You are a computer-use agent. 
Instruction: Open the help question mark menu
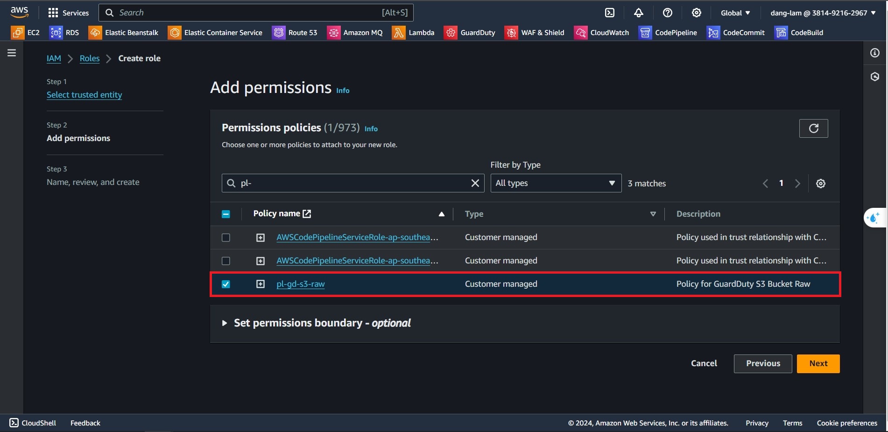(x=667, y=13)
